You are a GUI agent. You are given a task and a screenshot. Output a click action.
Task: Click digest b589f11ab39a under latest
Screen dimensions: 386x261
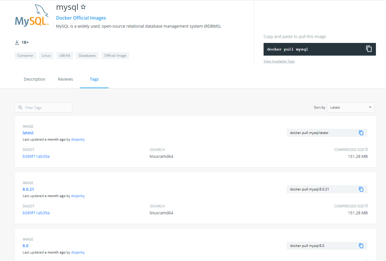(36, 156)
